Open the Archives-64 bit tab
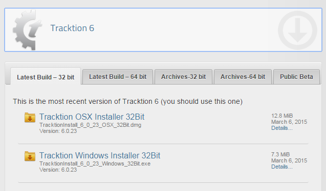326x191 pixels. (243, 77)
